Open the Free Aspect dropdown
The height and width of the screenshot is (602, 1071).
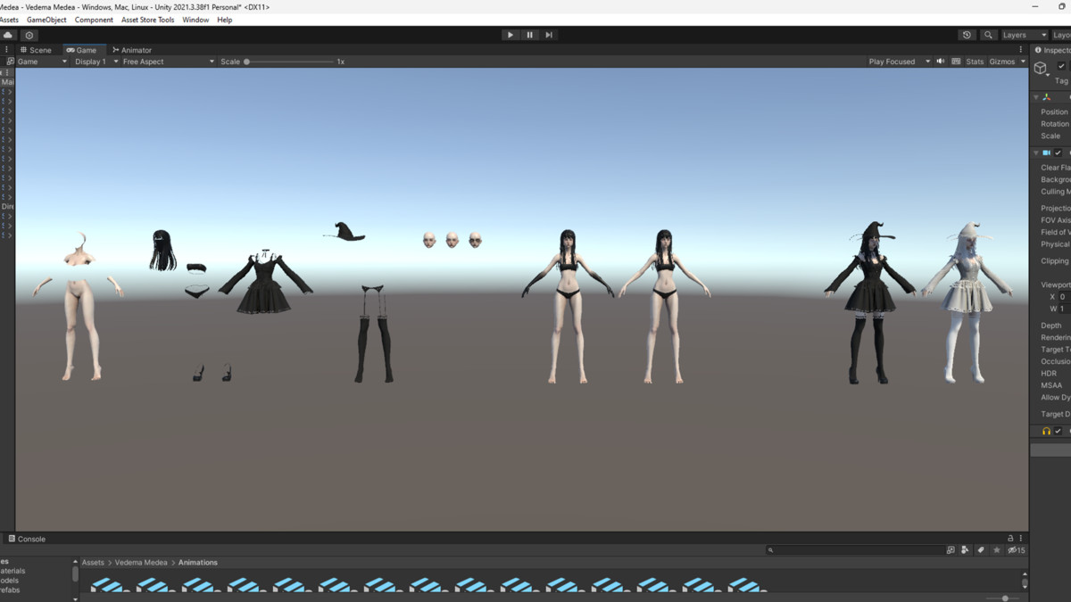[x=169, y=62]
